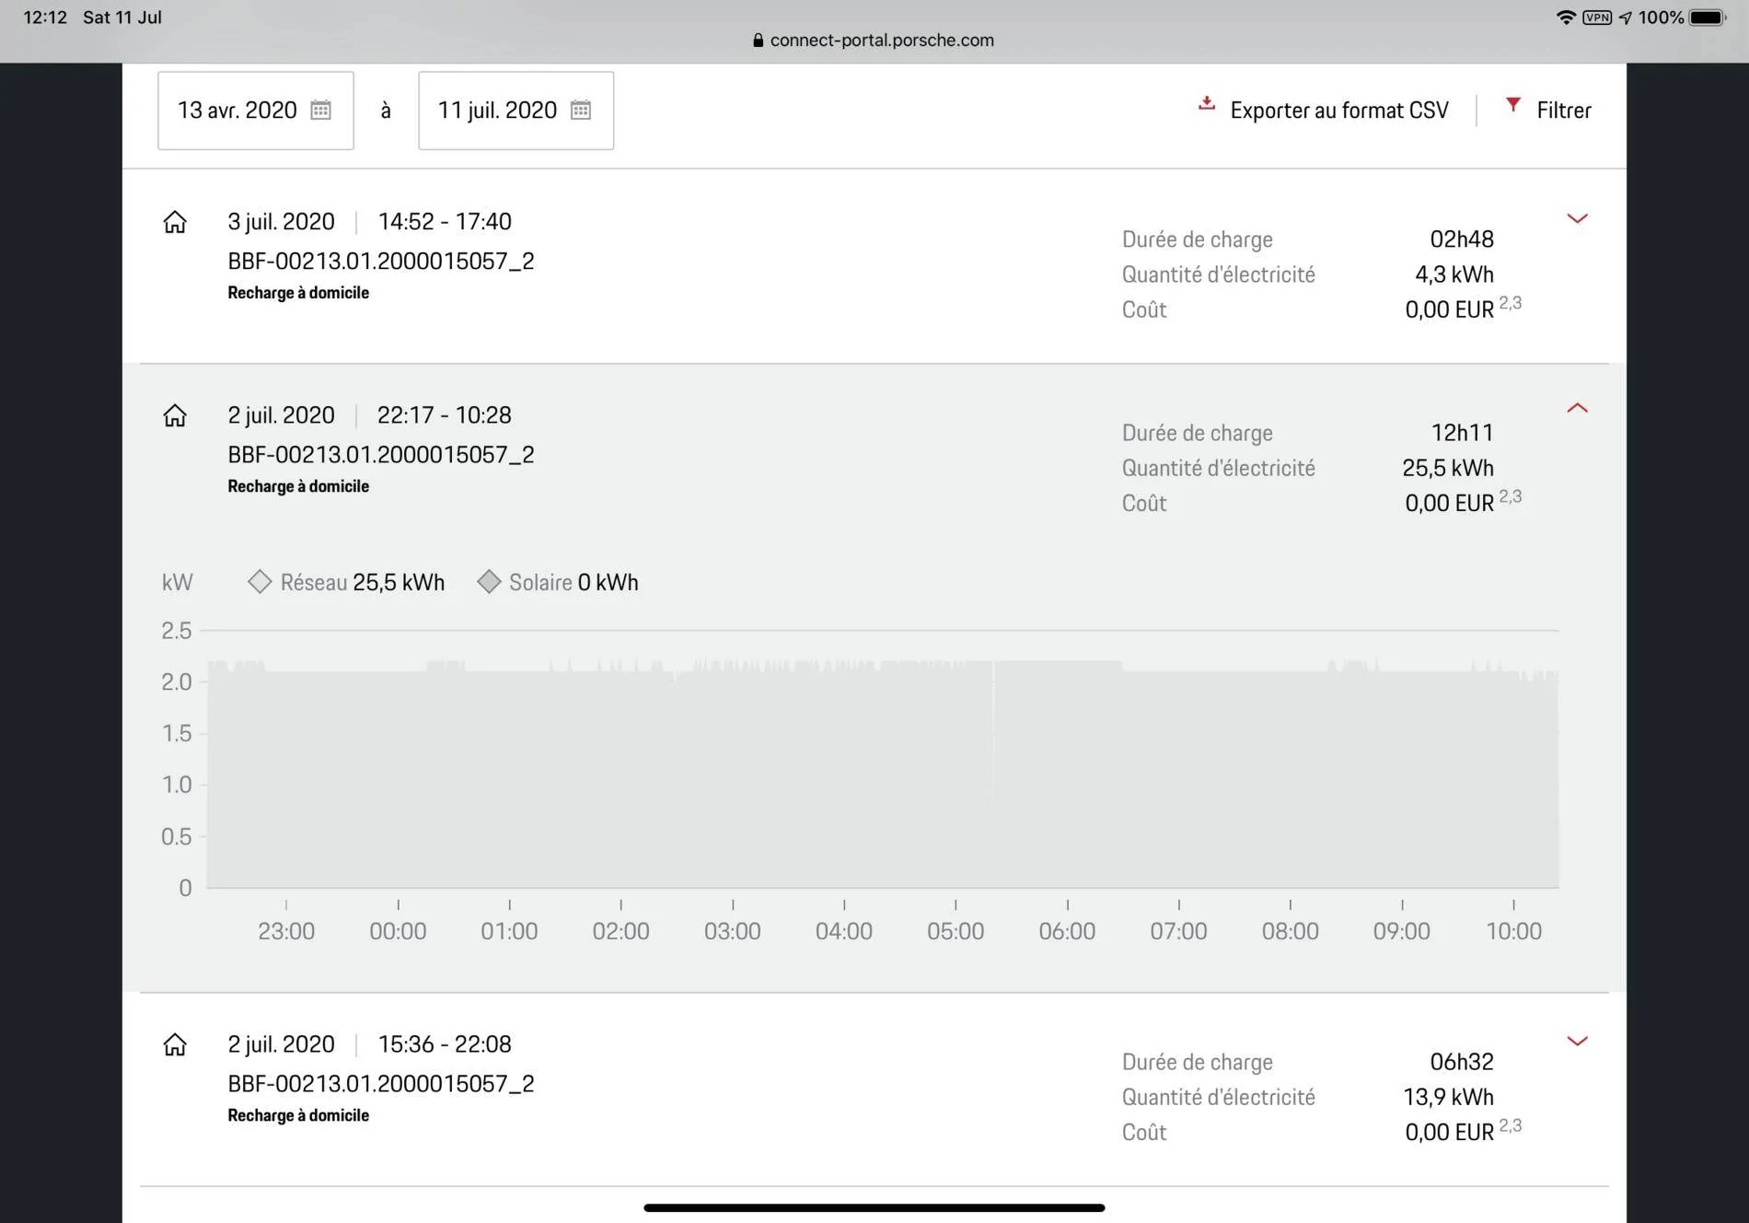Click the 23:00 tick on chart axis
Image resolution: width=1749 pixels, height=1223 pixels.
pyautogui.click(x=286, y=931)
